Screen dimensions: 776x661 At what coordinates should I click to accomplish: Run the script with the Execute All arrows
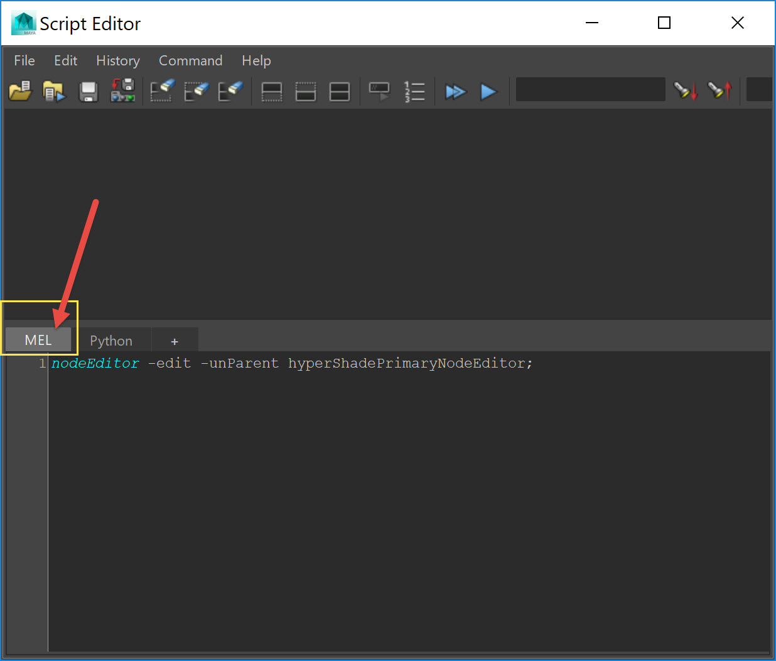[456, 92]
